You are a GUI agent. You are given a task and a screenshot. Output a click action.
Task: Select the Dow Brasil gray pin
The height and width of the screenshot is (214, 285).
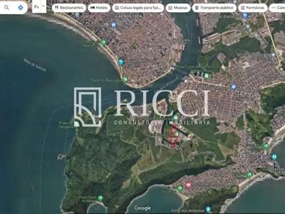pyautogui.click(x=248, y=27)
